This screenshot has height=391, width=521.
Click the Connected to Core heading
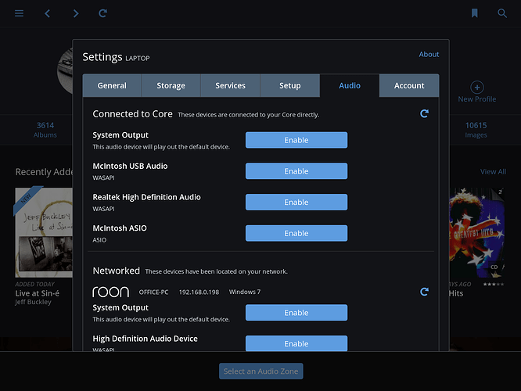(x=132, y=114)
